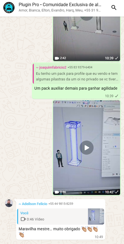124x244 pixels.
Task: Click the sender name Adeilson Felicio
Action: point(33,204)
